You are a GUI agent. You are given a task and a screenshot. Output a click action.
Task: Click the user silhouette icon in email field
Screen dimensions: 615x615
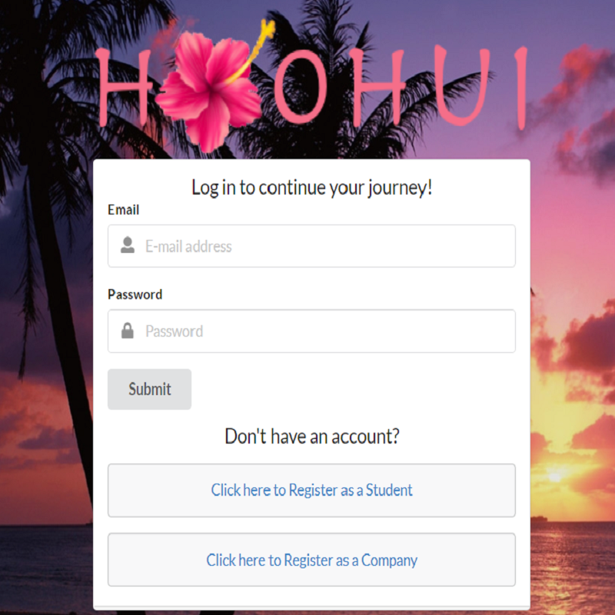point(128,245)
